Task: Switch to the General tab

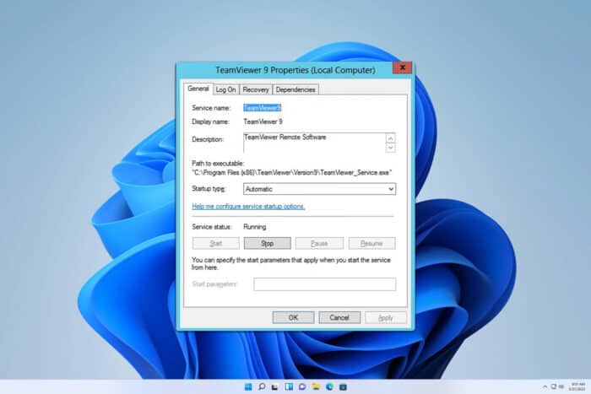Action: 198,89
